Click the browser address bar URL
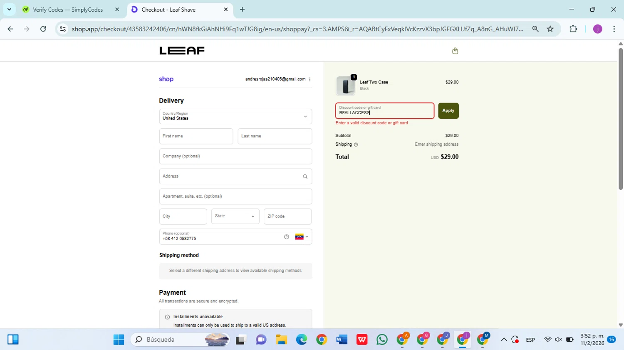This screenshot has height=350, width=624. tap(297, 29)
